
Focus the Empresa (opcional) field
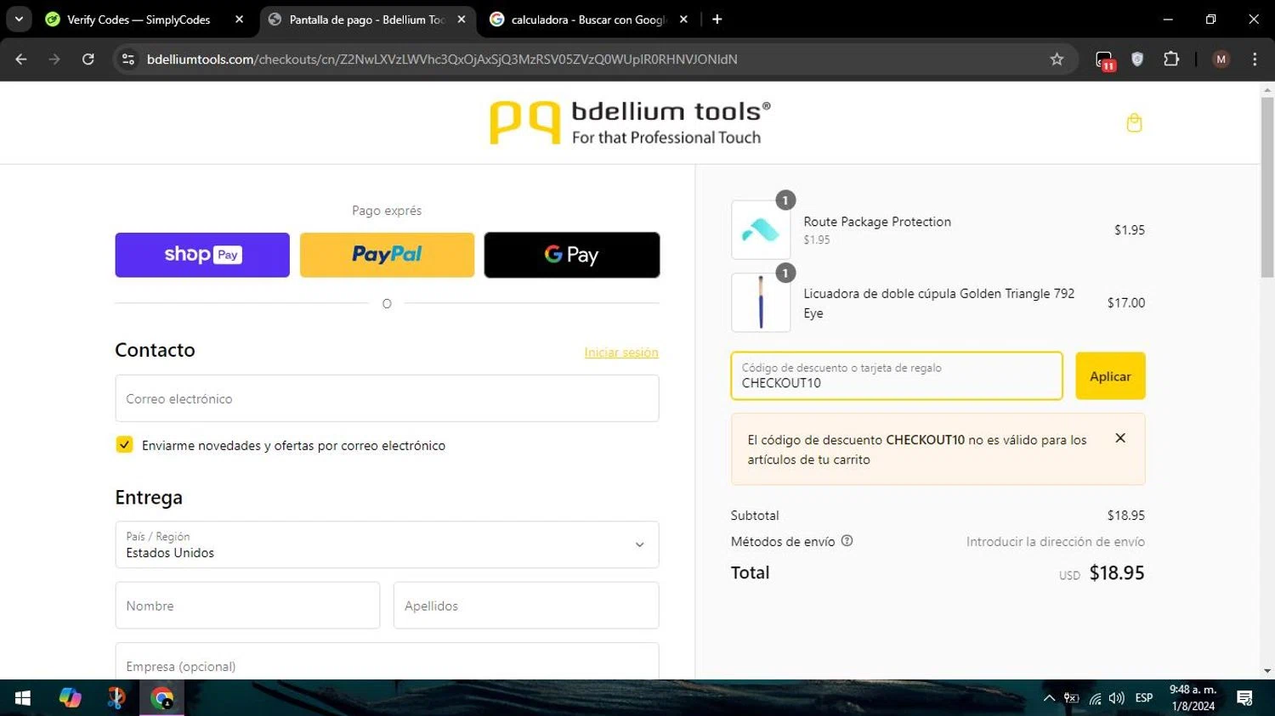pos(387,662)
